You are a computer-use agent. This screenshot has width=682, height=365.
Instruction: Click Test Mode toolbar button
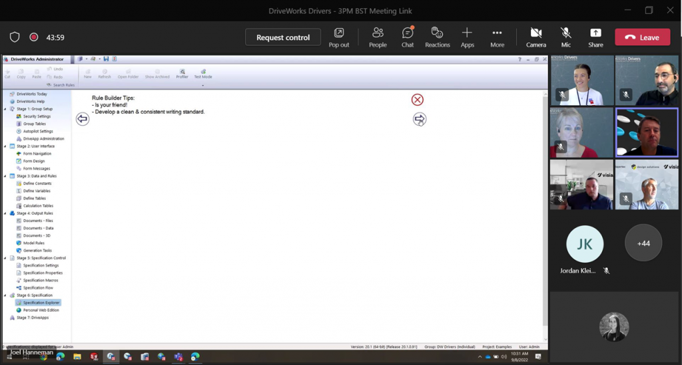[x=202, y=74]
